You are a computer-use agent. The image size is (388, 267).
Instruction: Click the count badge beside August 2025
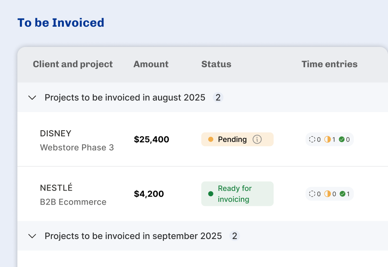tap(218, 97)
